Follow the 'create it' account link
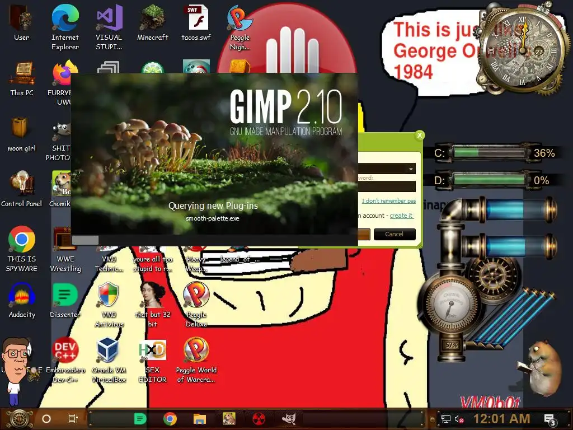The height and width of the screenshot is (430, 573). (401, 216)
